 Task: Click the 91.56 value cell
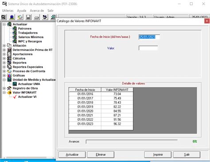point(117,120)
